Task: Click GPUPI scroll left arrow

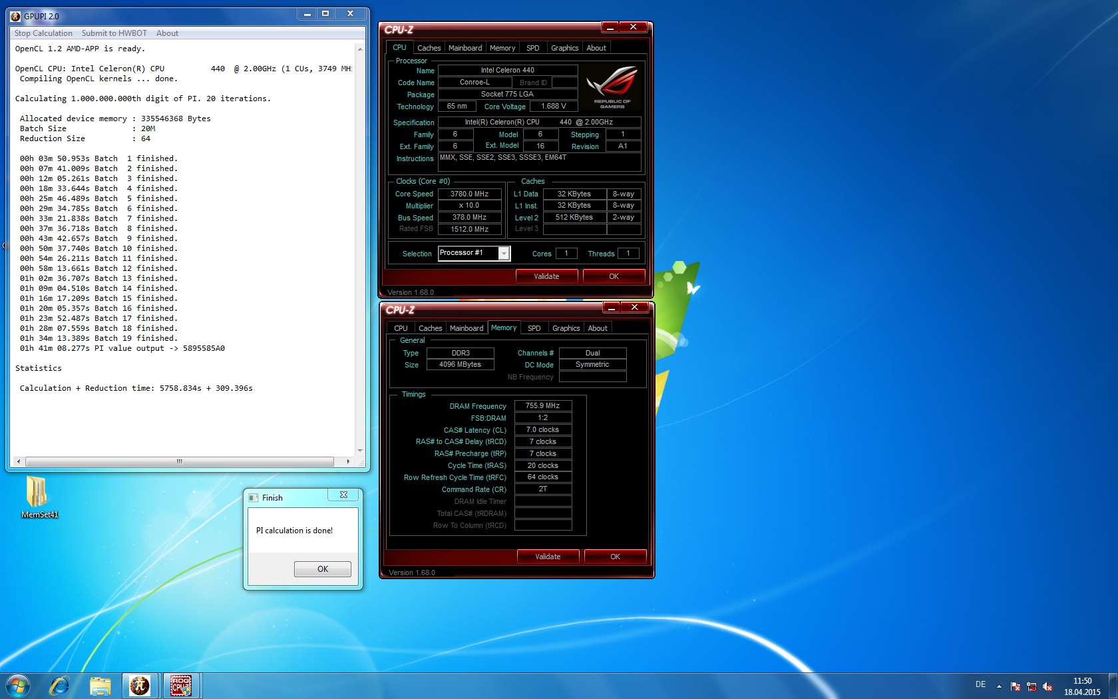Action: point(19,461)
